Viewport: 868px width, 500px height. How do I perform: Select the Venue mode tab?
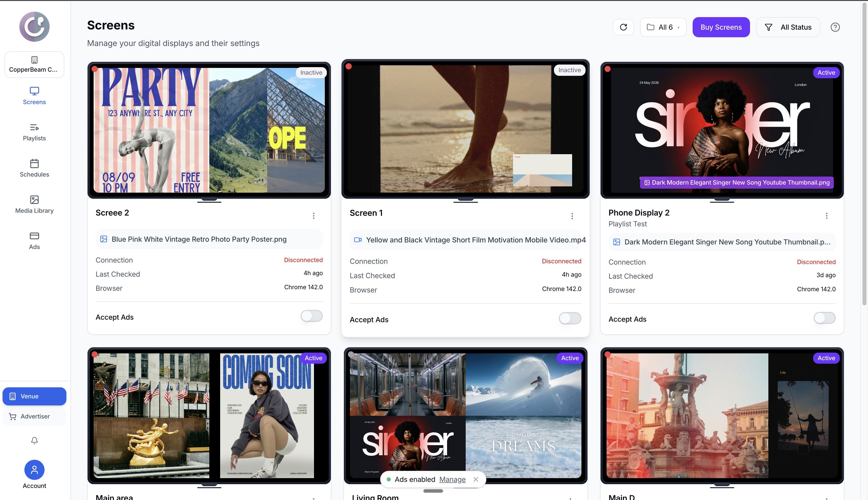34,396
